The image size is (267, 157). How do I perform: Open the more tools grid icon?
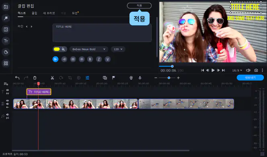pos(6,64)
